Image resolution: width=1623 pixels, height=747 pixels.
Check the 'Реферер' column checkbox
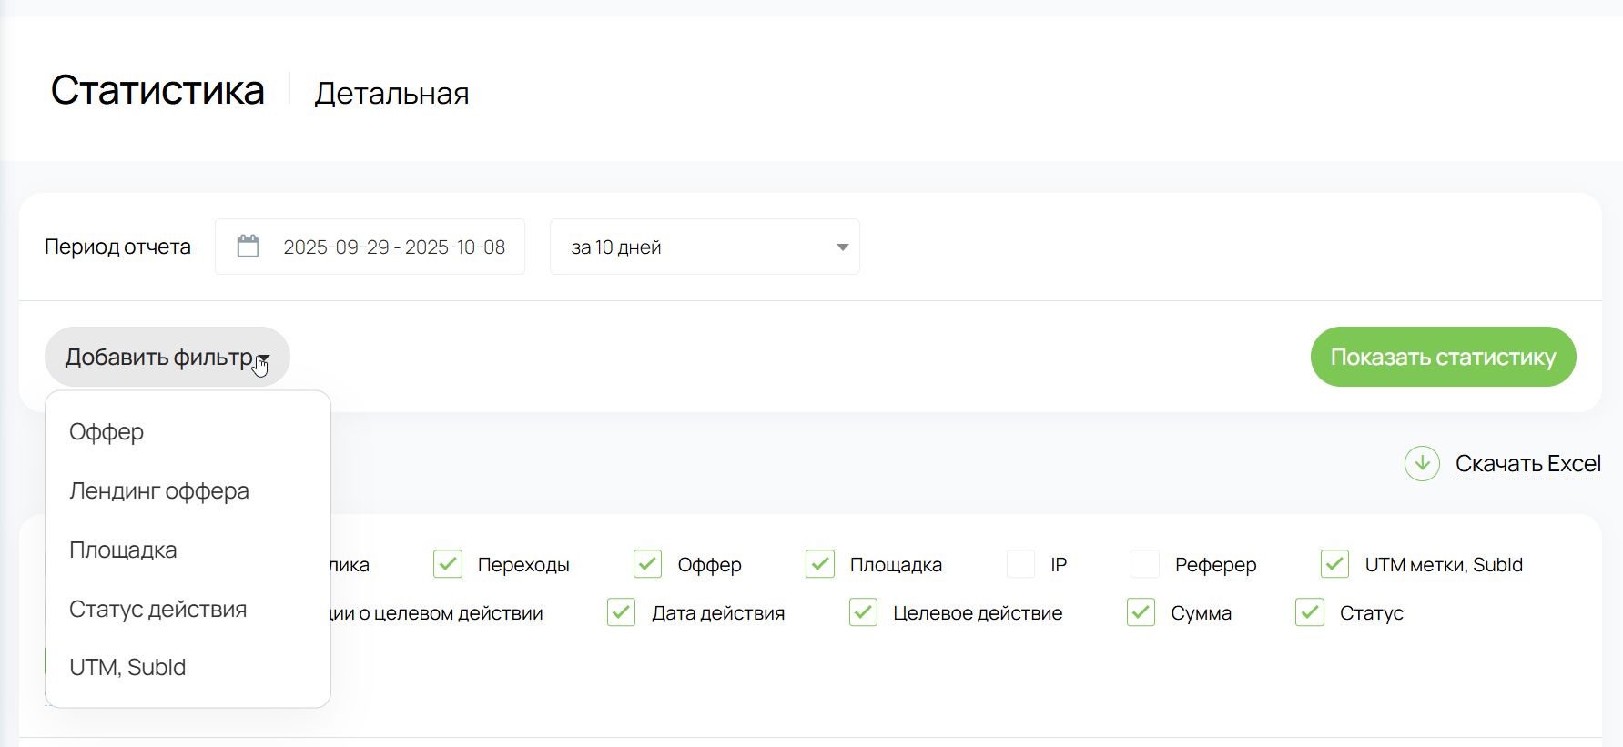pyautogui.click(x=1144, y=564)
